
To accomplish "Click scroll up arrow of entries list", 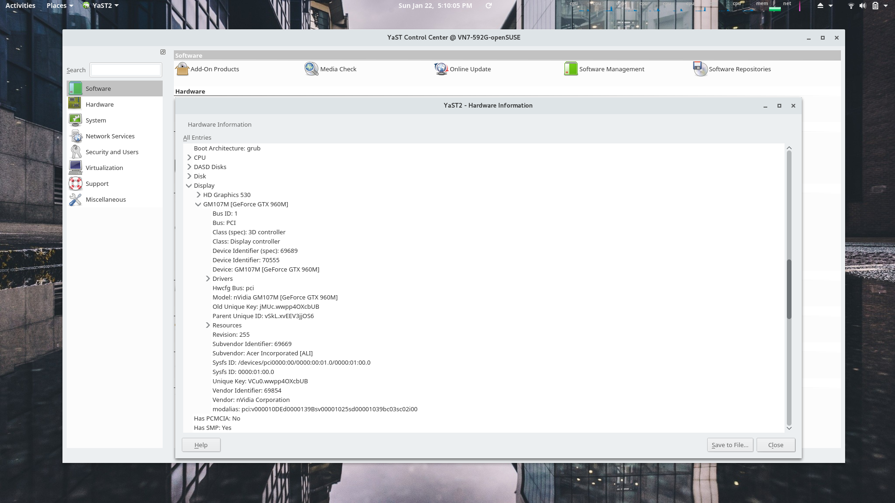I will pos(789,148).
